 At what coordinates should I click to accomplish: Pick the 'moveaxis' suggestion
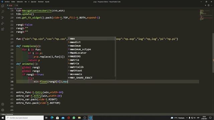click(92, 74)
